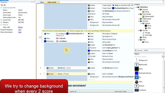
Task: Select the Set height to 8 action
Action: point(107,36)
